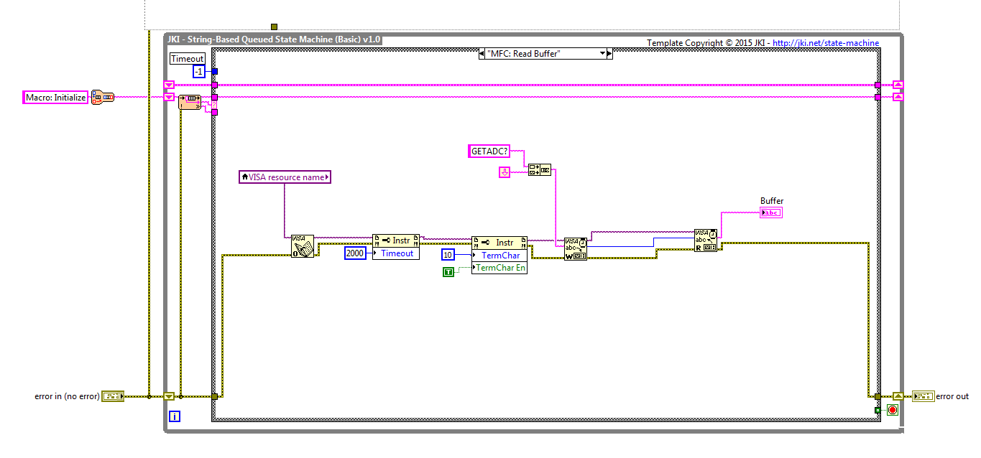Viewport: 981px width, 458px height.
Task: Select the error out cluster terminal
Action: [924, 396]
